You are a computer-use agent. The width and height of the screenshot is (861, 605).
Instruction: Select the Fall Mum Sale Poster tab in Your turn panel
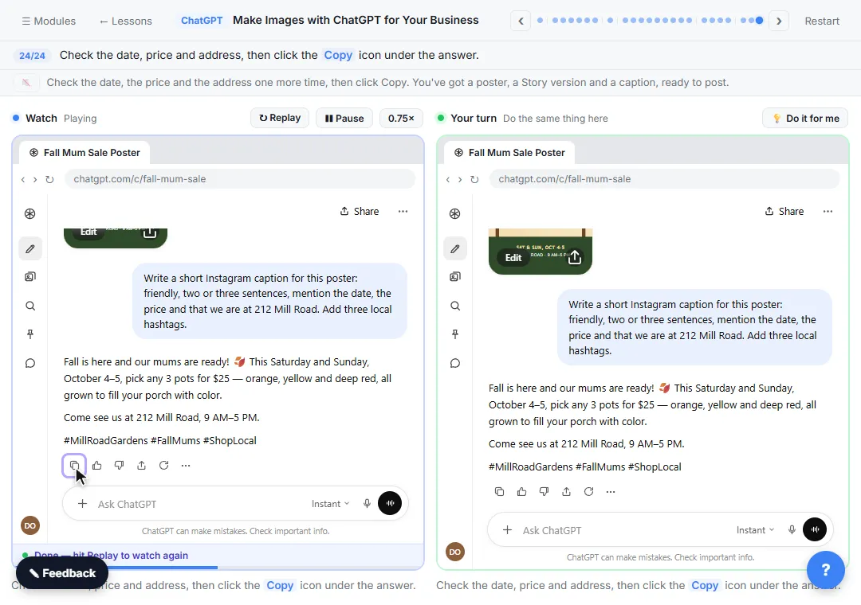[509, 153]
